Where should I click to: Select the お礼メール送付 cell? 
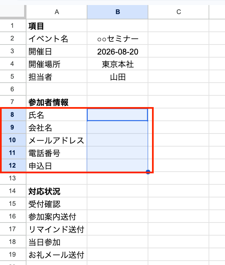point(57,255)
